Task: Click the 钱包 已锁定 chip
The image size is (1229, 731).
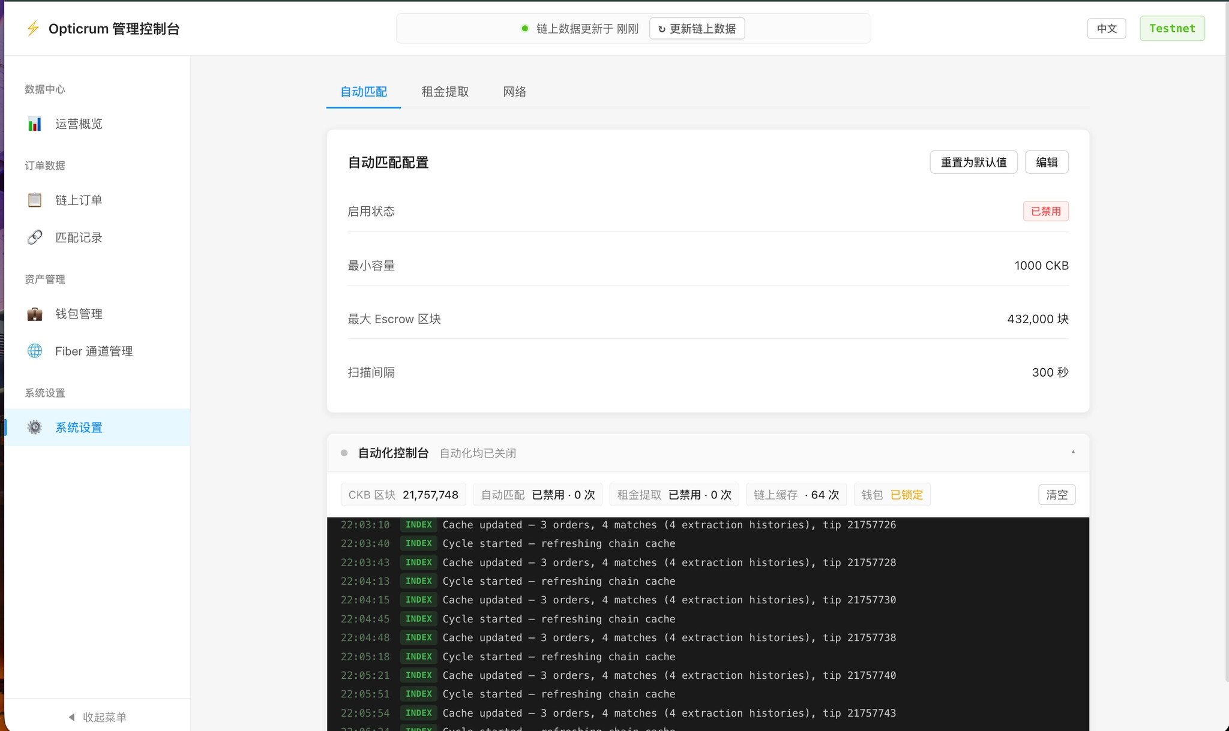Action: click(x=892, y=495)
